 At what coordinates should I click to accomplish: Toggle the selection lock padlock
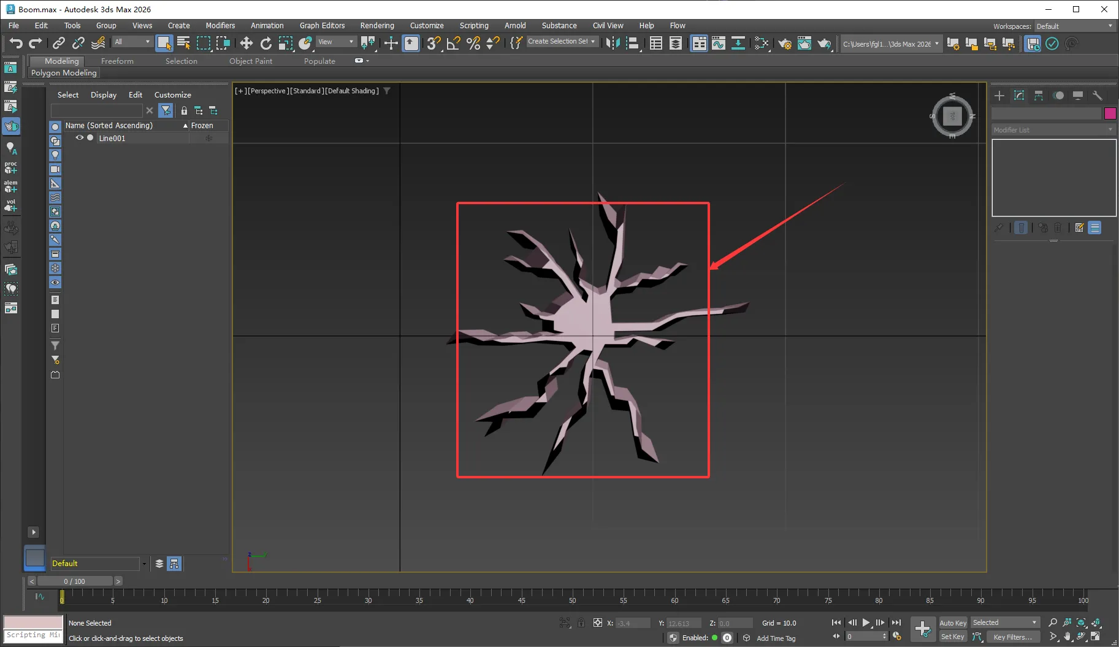pyautogui.click(x=581, y=623)
